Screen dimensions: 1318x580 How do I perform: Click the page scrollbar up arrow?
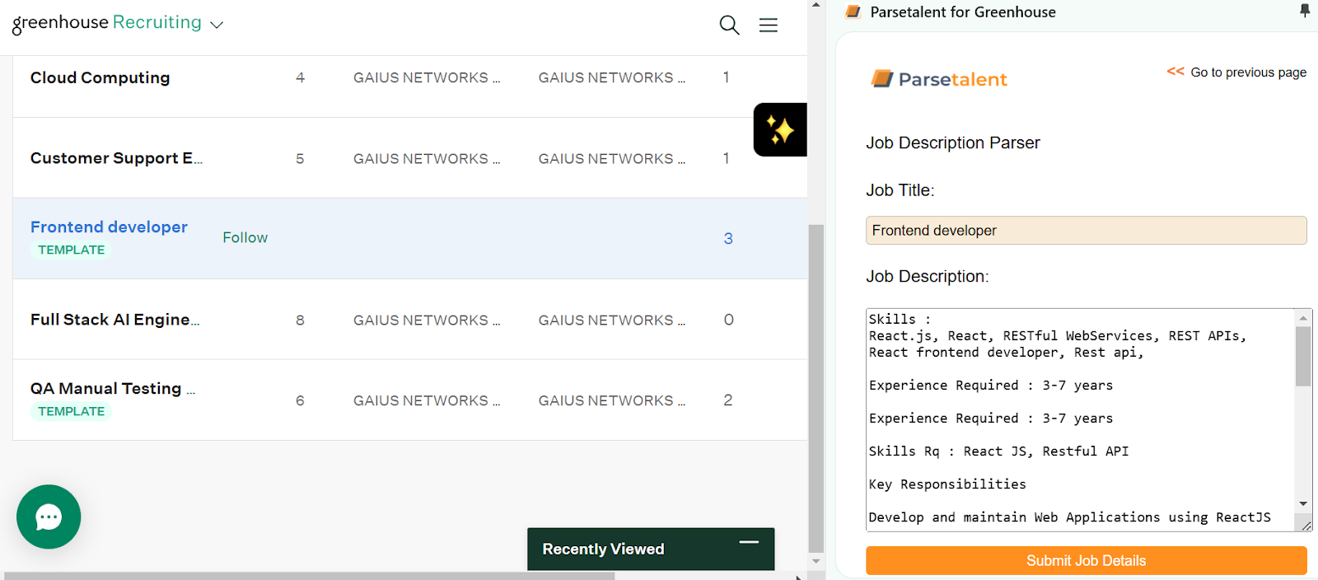pyautogui.click(x=816, y=5)
